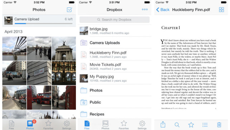This screenshot has width=230, height=130.
Task: Open the road with railing street photo
Action: click(x=14, y=98)
